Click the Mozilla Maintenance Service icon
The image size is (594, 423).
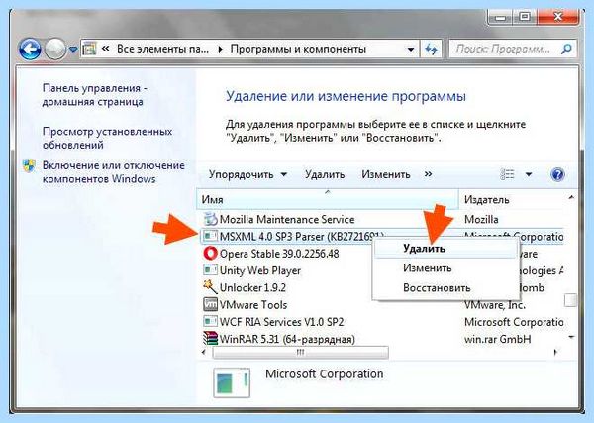210,220
